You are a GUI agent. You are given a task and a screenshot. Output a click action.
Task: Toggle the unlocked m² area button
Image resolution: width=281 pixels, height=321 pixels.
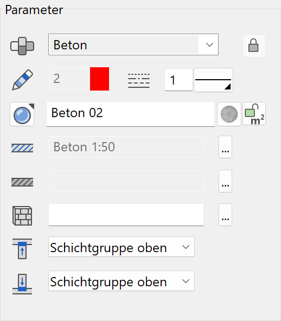pyautogui.click(x=254, y=114)
